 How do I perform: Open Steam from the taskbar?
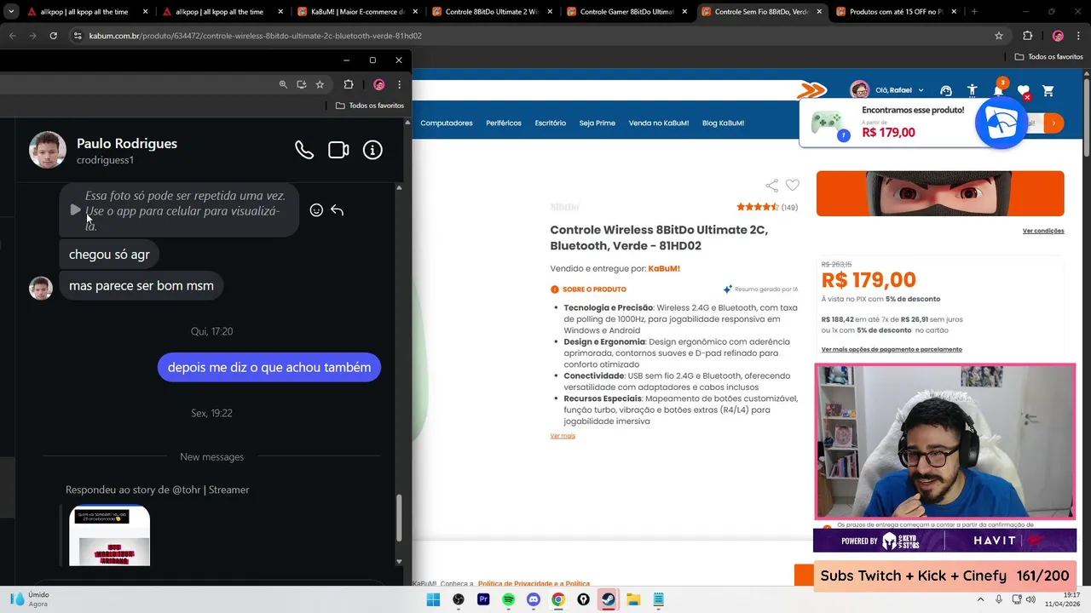pos(608,599)
